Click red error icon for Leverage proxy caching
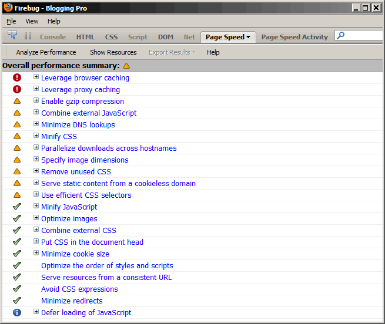This screenshot has height=324, width=385. (17, 89)
